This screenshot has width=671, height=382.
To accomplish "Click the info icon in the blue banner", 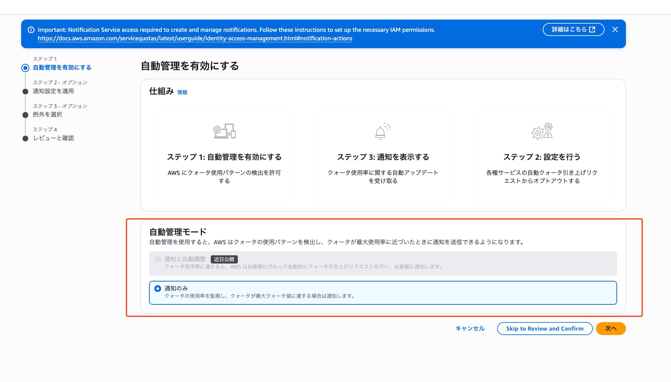I will pos(31,30).
